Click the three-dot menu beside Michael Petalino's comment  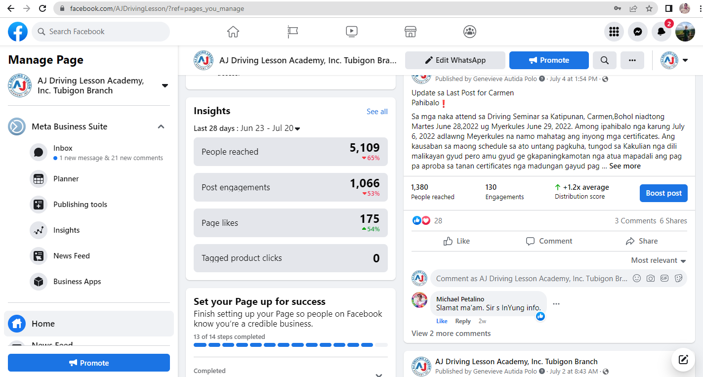556,303
